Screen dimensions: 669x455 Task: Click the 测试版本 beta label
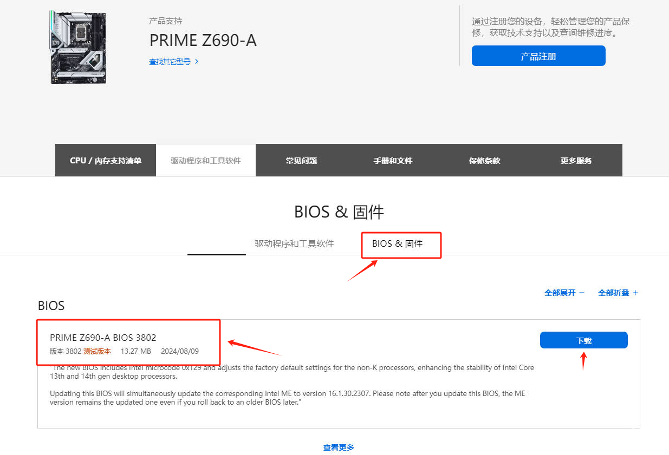[97, 351]
